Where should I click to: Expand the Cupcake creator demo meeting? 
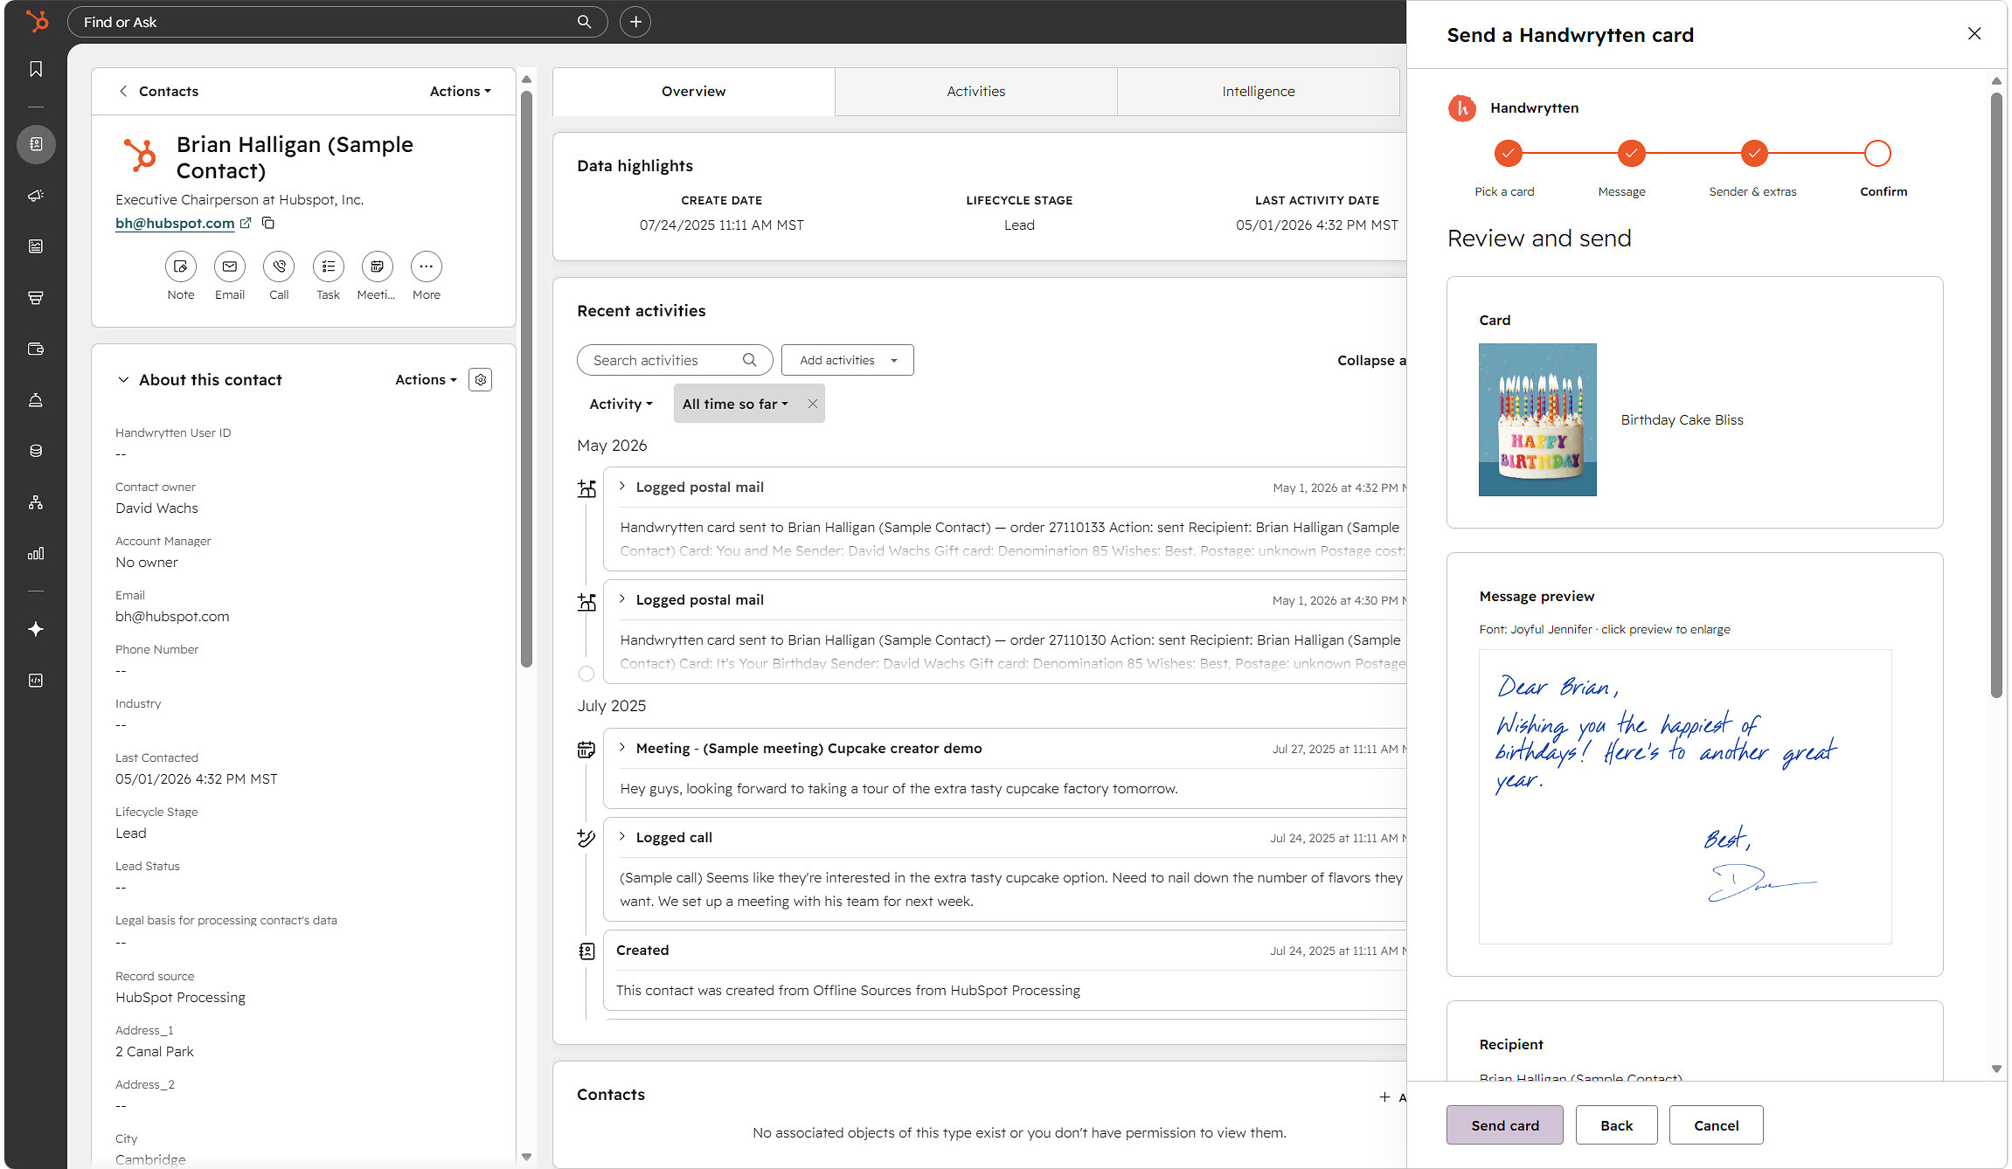point(622,748)
